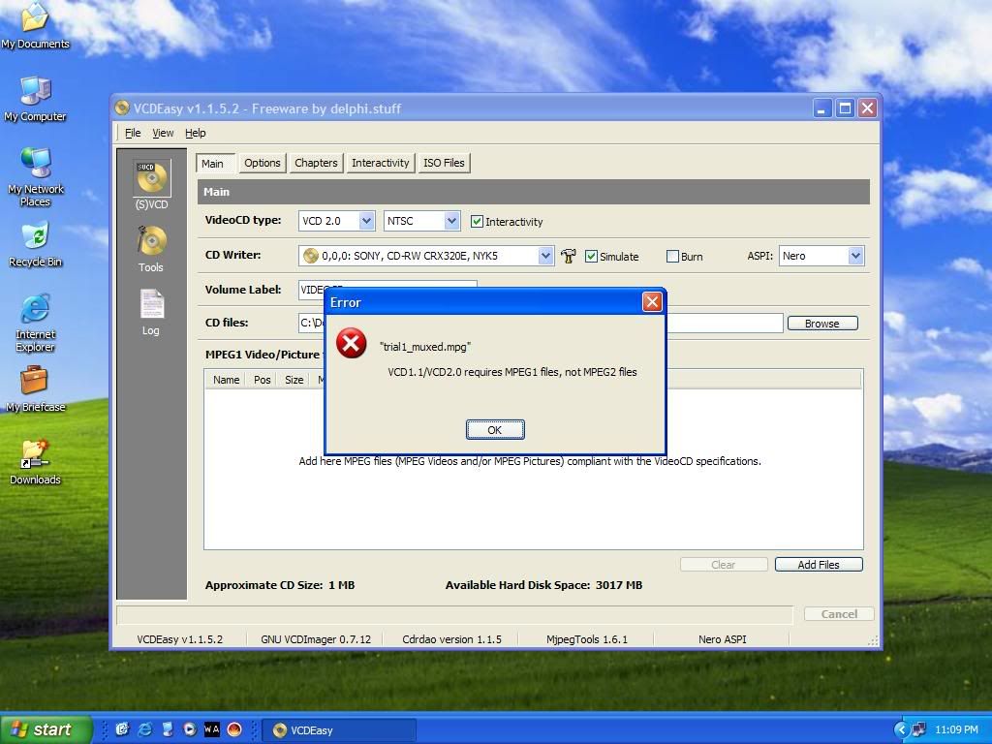Launch Internet Explorer from quick launch
The width and height of the screenshot is (992, 744).
coord(145,729)
